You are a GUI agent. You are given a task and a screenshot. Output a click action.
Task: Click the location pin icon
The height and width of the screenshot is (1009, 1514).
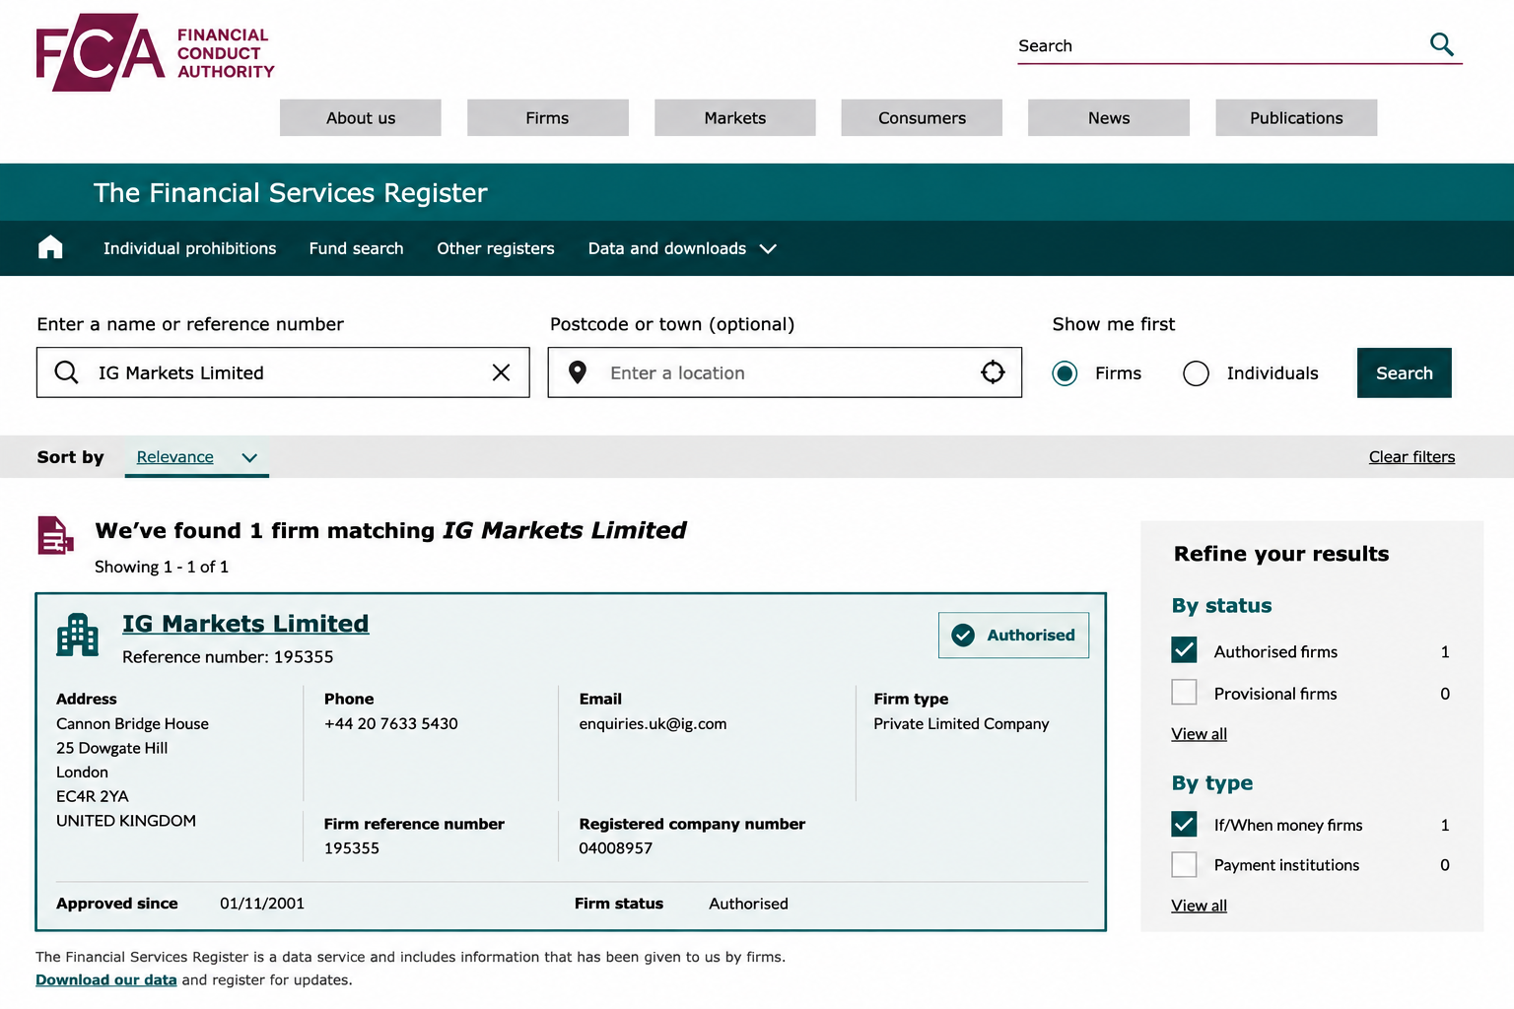click(x=578, y=372)
